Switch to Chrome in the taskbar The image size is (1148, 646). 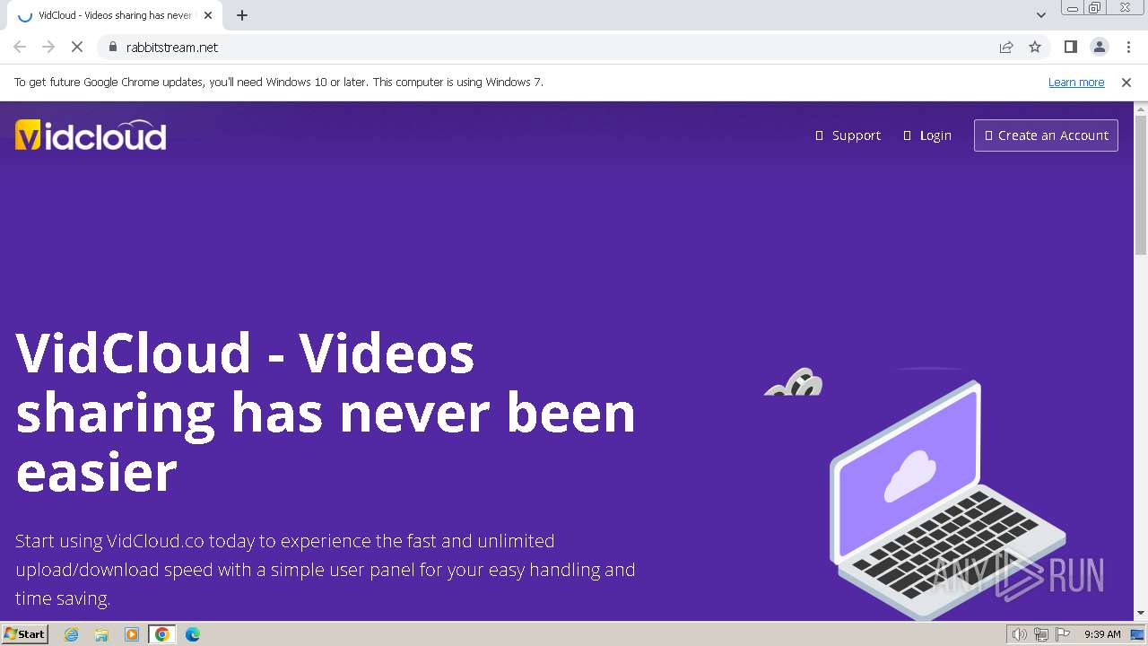162,634
